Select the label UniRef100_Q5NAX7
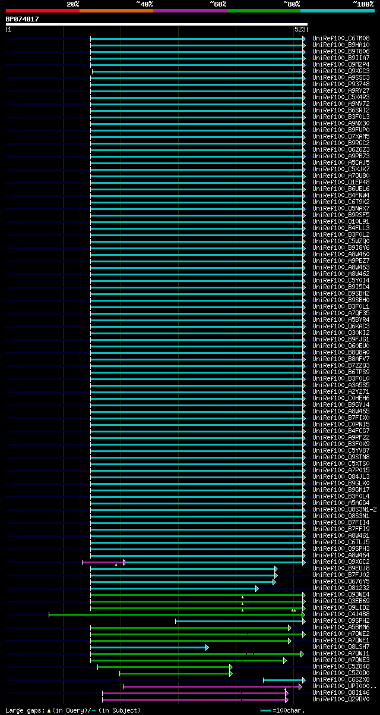The height and width of the screenshot is (715, 380). click(x=341, y=208)
